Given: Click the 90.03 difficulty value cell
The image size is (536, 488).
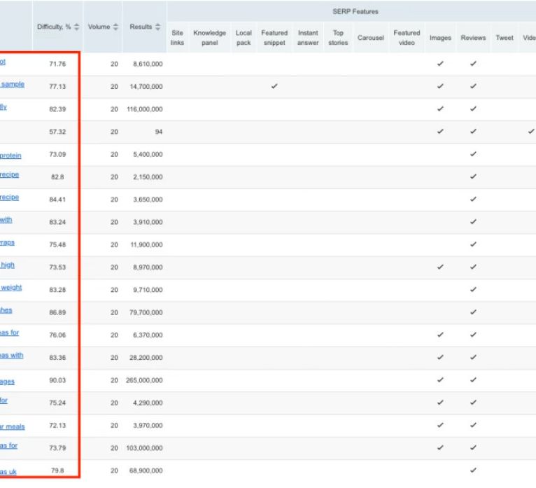Looking at the screenshot, I should pos(57,380).
